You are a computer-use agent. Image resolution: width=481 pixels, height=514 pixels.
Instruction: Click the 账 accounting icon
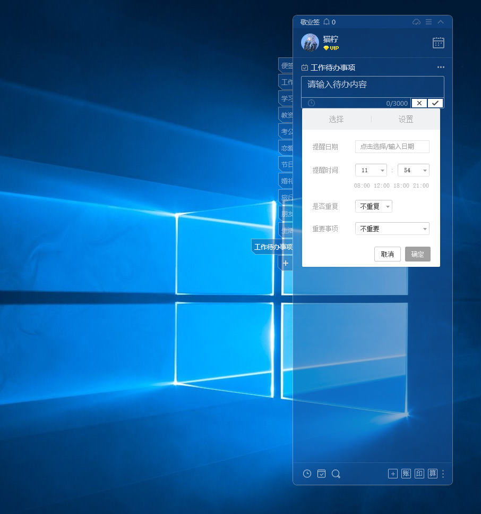tap(406, 474)
